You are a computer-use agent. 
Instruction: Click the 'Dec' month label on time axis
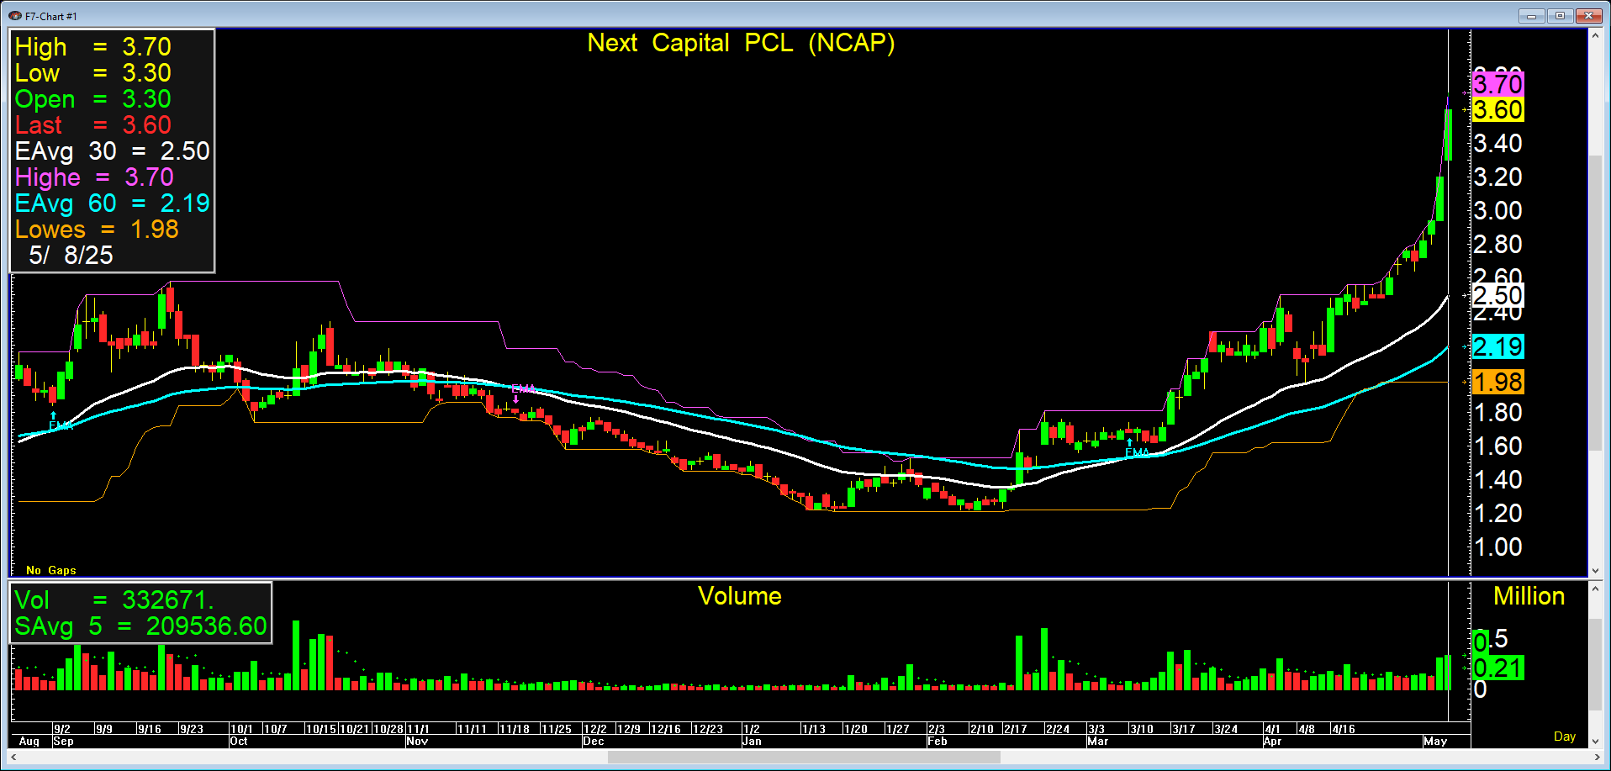[594, 742]
